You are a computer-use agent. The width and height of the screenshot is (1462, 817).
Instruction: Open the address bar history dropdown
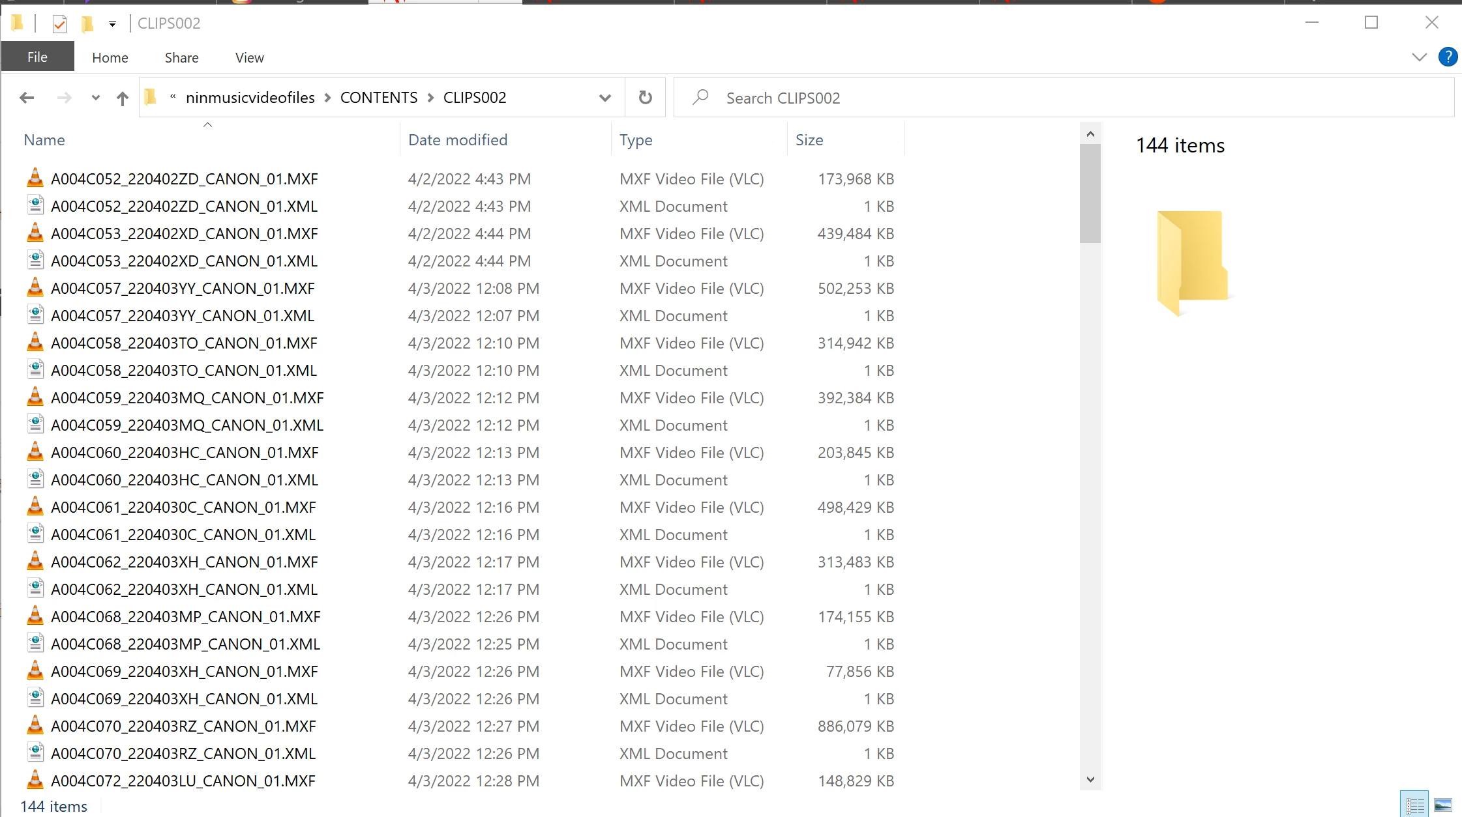pyautogui.click(x=604, y=98)
